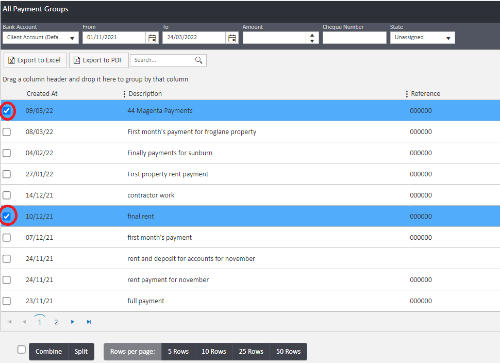Expand the Bank Account dropdown
Screen dimensions: 500x363
(x=73, y=38)
